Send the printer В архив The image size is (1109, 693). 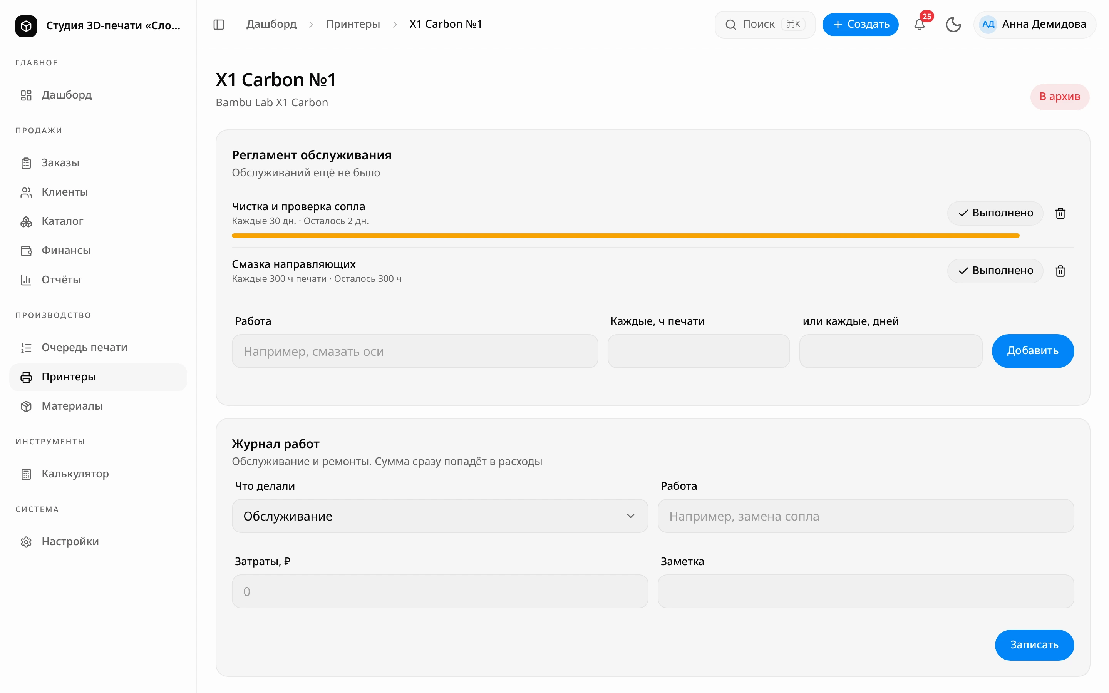click(1060, 97)
